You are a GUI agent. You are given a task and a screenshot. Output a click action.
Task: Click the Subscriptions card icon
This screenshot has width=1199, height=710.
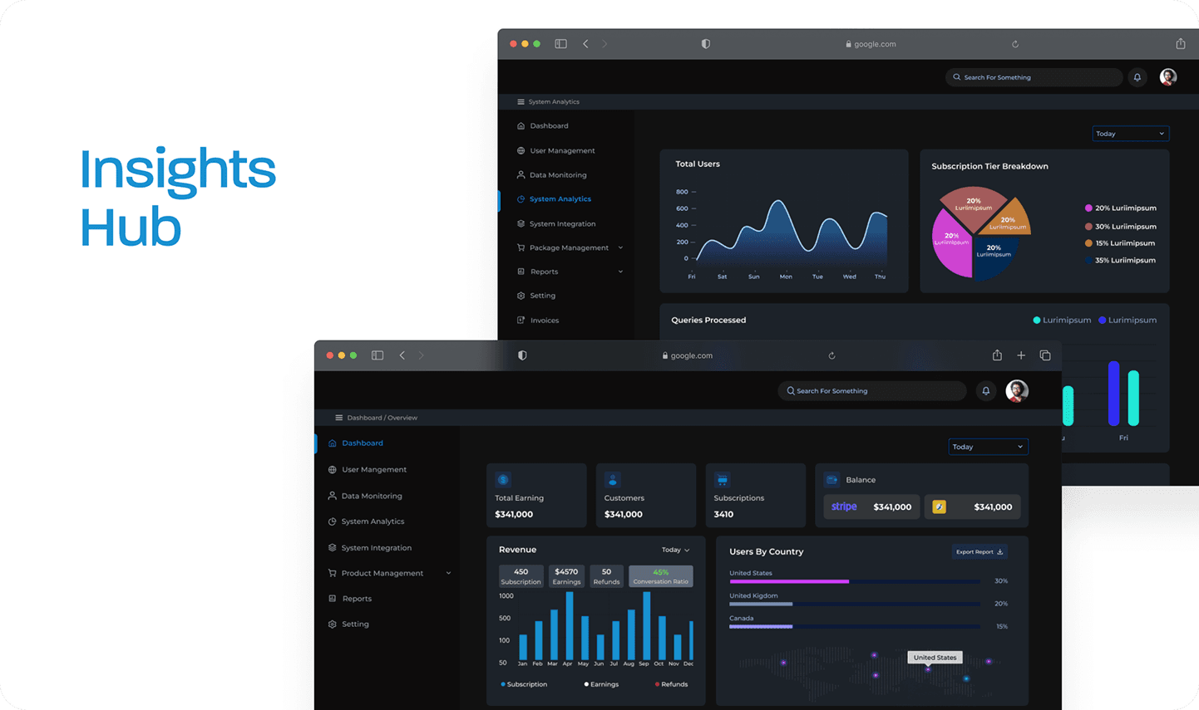723,480
